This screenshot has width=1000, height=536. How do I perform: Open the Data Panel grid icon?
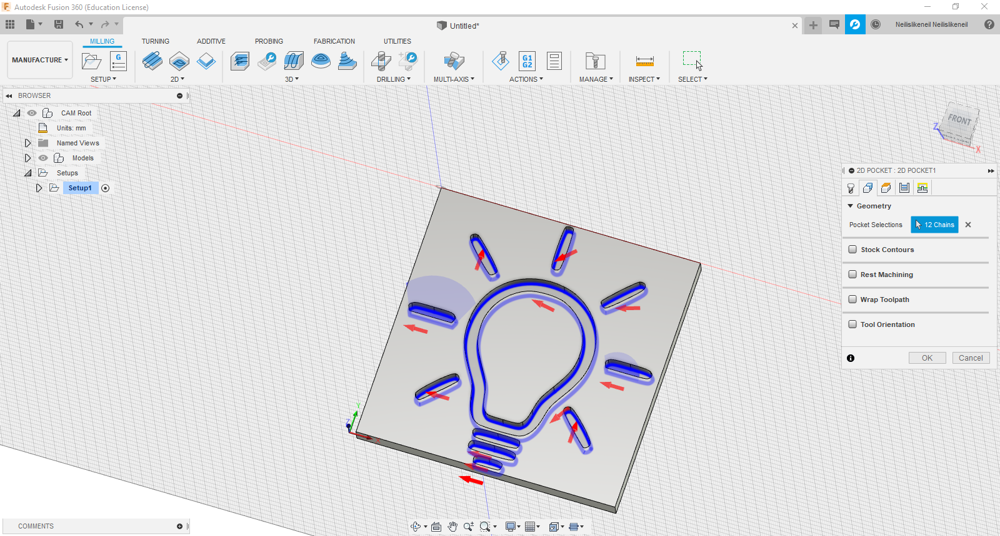10,24
